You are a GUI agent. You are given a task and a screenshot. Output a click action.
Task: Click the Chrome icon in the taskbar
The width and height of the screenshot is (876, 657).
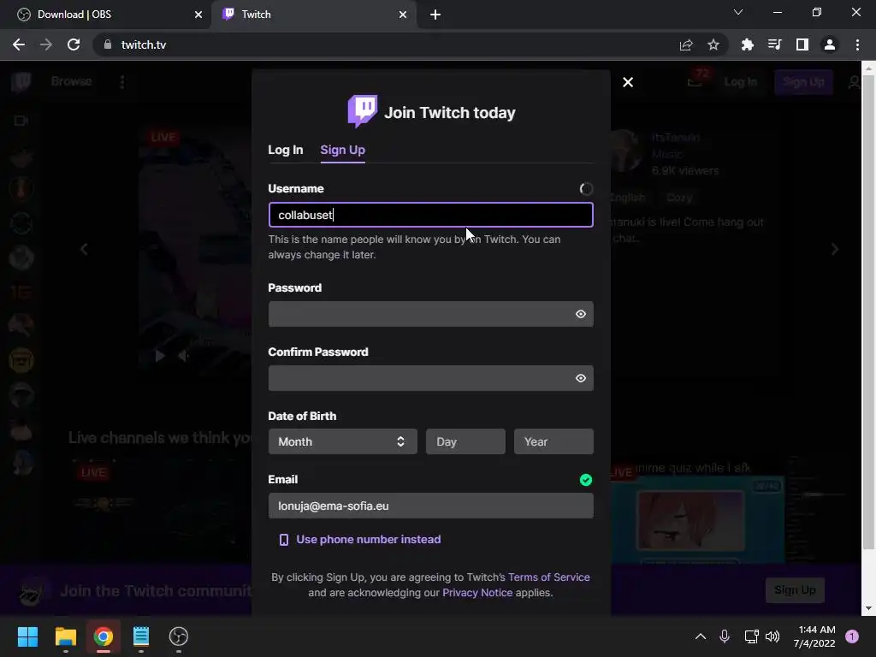(x=104, y=636)
